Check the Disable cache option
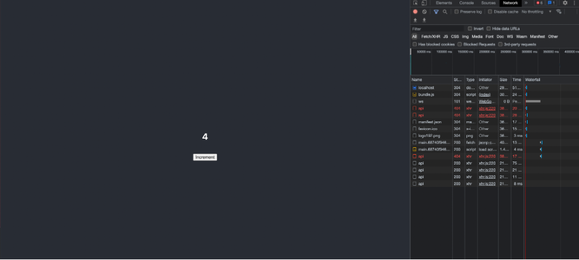The width and height of the screenshot is (579, 260). [491, 12]
